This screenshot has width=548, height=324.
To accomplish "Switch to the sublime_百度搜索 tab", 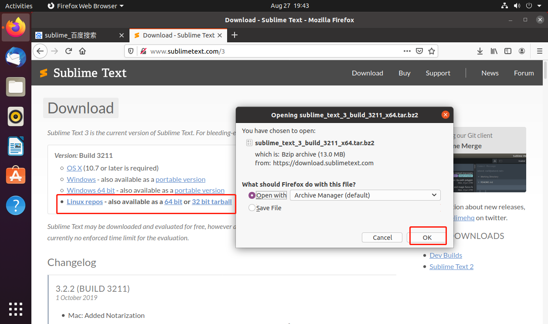I will pos(80,35).
